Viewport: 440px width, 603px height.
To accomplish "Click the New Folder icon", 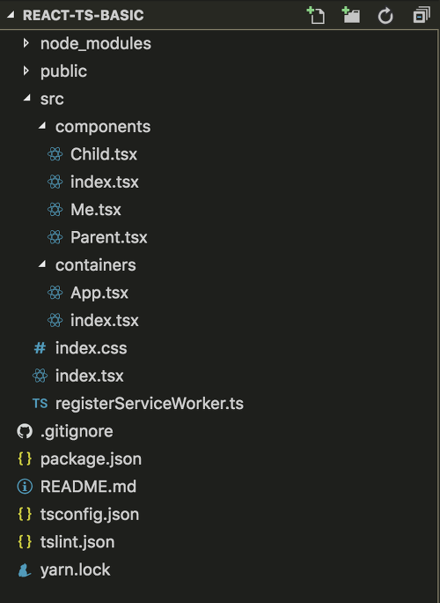I will tap(350, 15).
